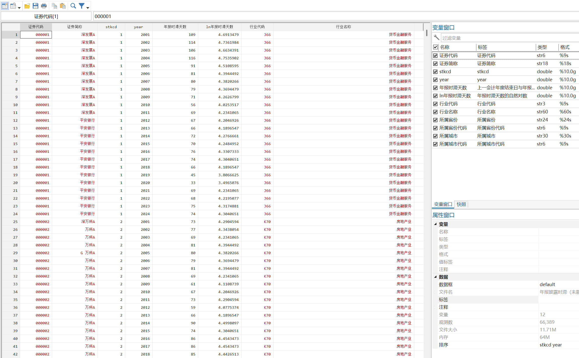Save dataset with floppy disk icon

(x=36, y=6)
